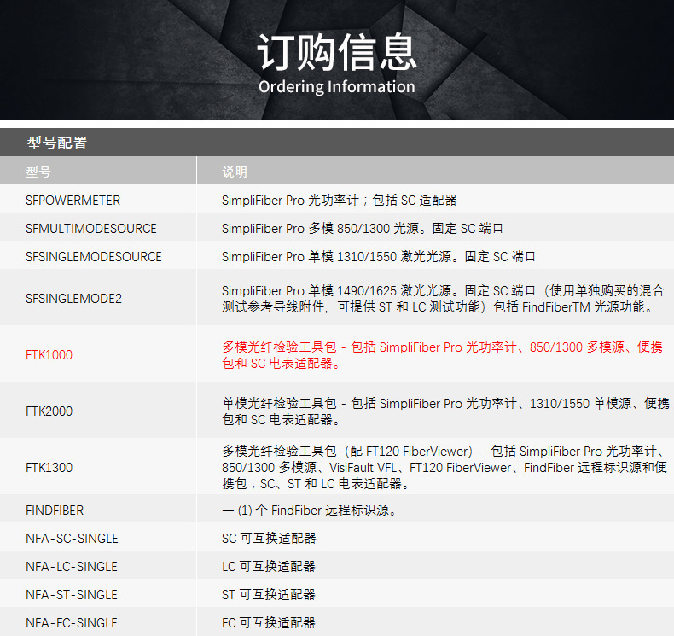The height and width of the screenshot is (636, 674).
Task: Click the ST 可互换适配器 description
Action: (269, 595)
